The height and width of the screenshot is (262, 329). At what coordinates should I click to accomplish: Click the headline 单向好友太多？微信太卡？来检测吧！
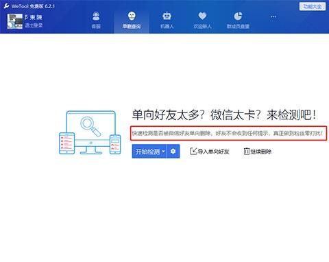(224, 115)
